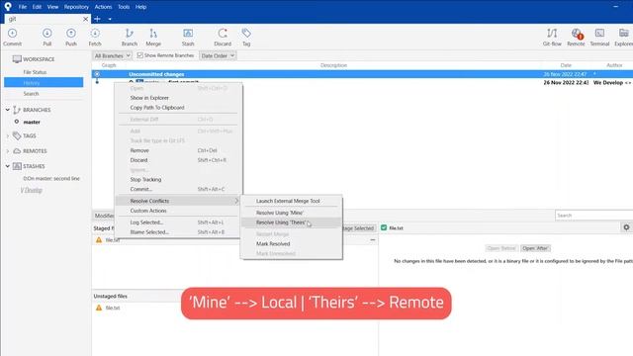Select History in the sidebar
The height and width of the screenshot is (356, 633).
(44, 83)
